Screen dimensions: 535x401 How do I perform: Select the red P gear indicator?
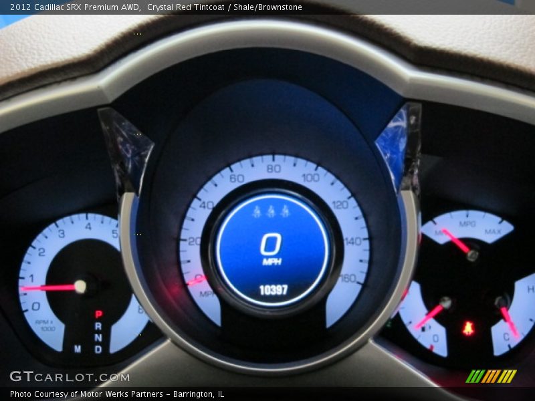click(98, 314)
